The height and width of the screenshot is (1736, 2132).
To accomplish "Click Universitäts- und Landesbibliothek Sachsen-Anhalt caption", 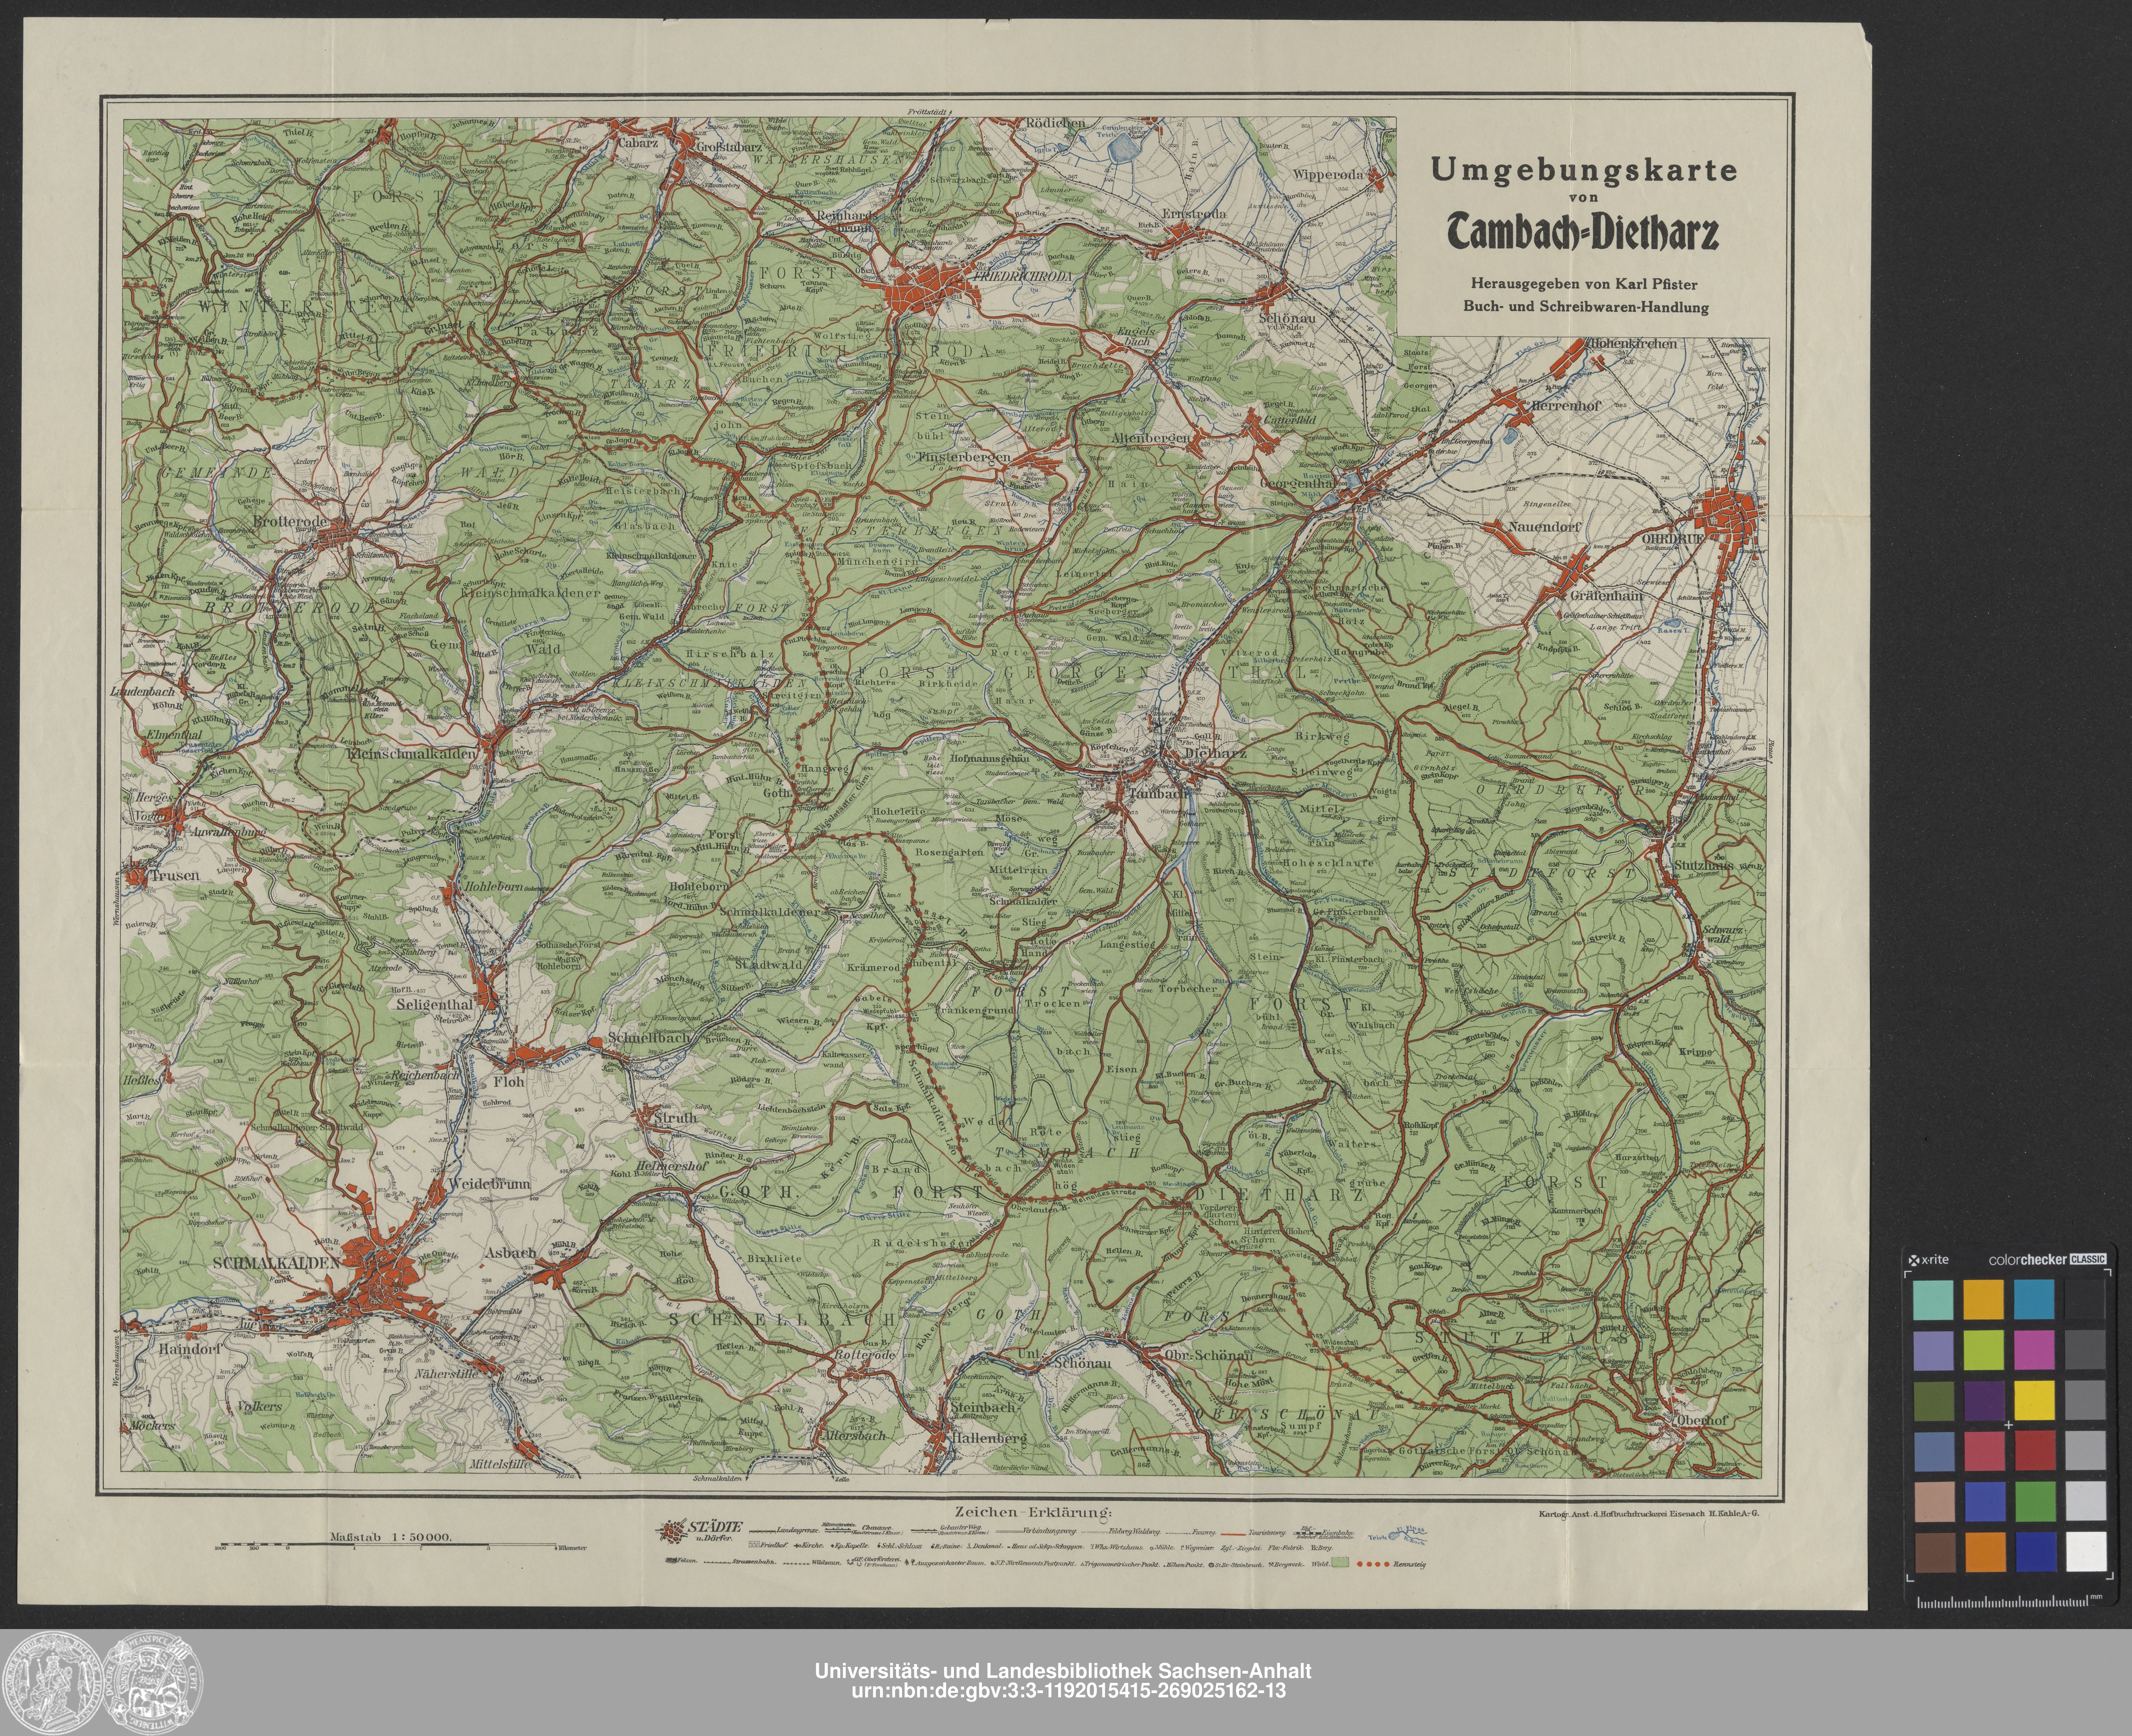I will tap(1063, 1671).
